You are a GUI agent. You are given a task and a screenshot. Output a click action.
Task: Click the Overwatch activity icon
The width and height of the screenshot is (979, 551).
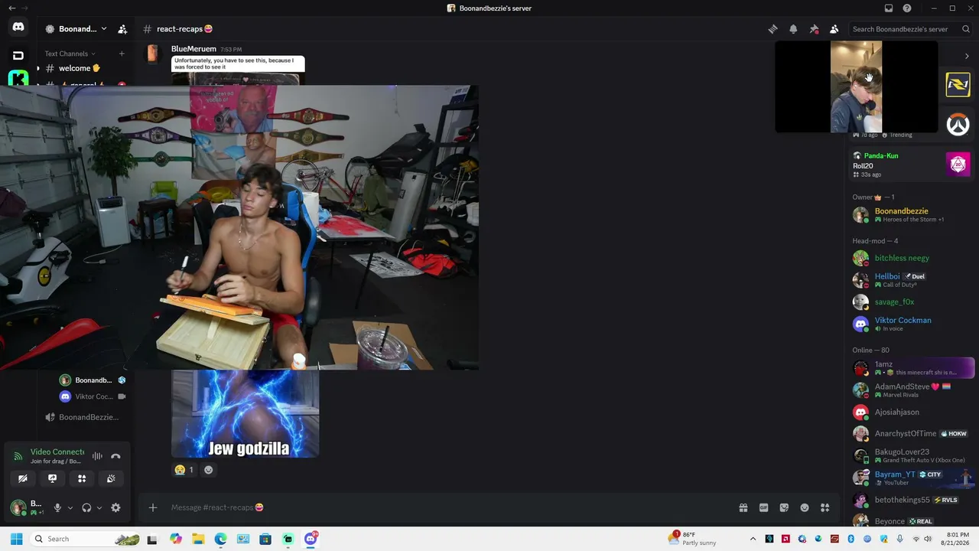click(958, 125)
